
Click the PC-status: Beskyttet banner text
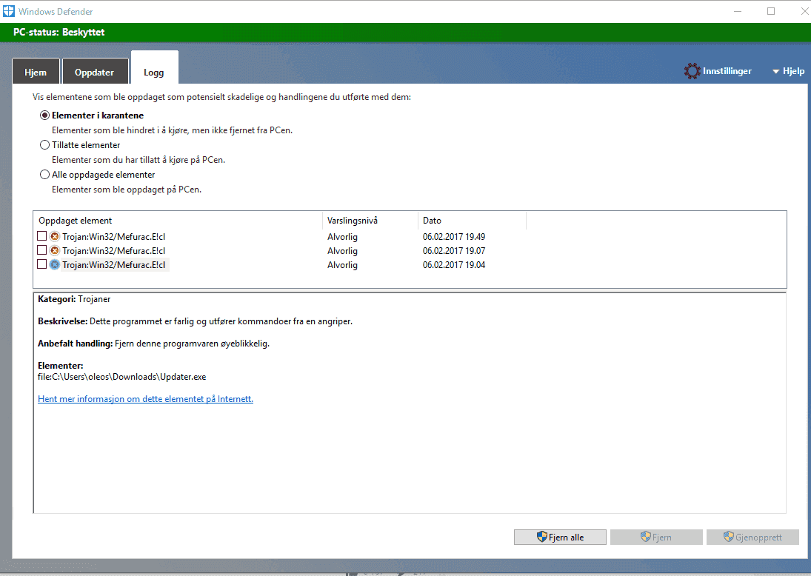coord(59,32)
